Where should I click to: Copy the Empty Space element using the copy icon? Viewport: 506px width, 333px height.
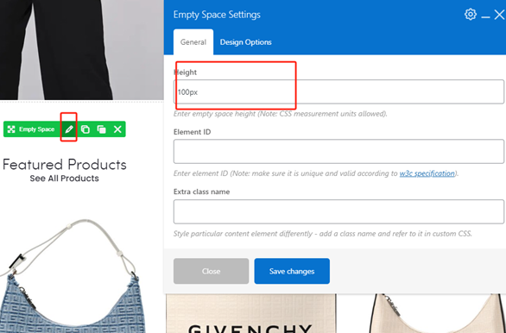point(85,129)
